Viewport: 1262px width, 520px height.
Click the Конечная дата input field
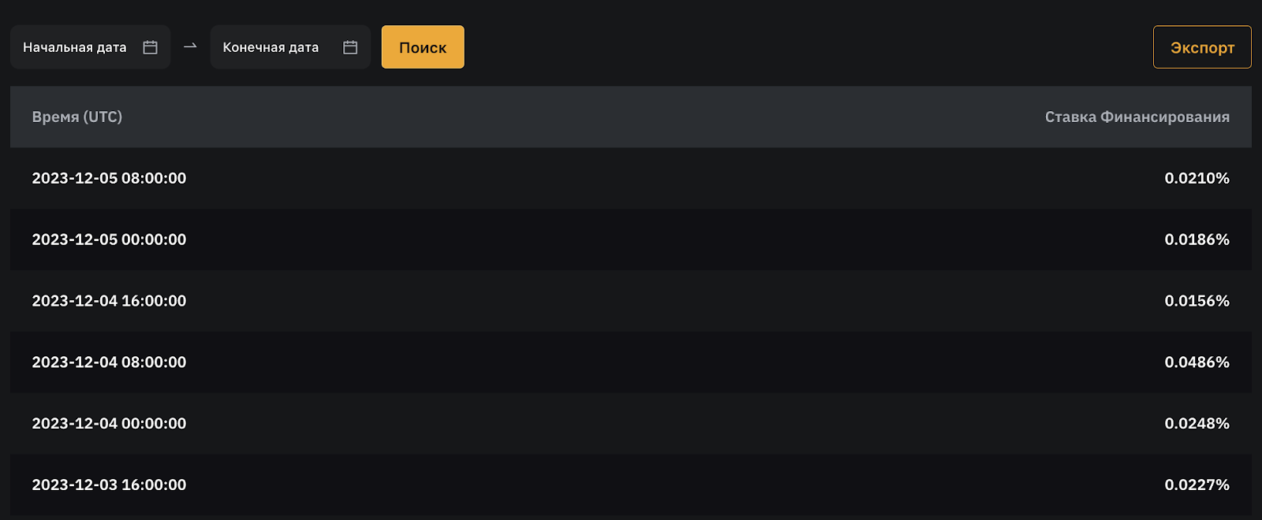click(271, 47)
